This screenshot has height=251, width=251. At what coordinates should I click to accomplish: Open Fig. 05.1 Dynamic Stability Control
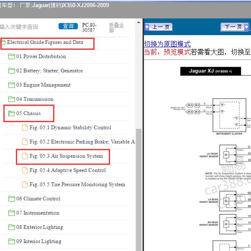70,128
